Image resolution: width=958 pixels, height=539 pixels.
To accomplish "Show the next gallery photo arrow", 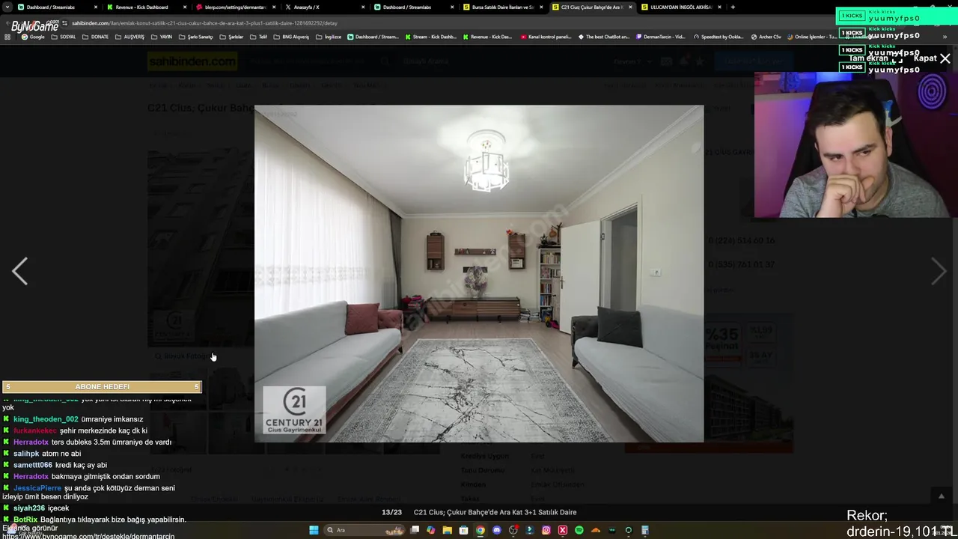I will pyautogui.click(x=938, y=271).
